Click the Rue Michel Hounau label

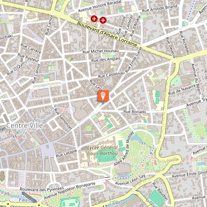(x=101, y=51)
